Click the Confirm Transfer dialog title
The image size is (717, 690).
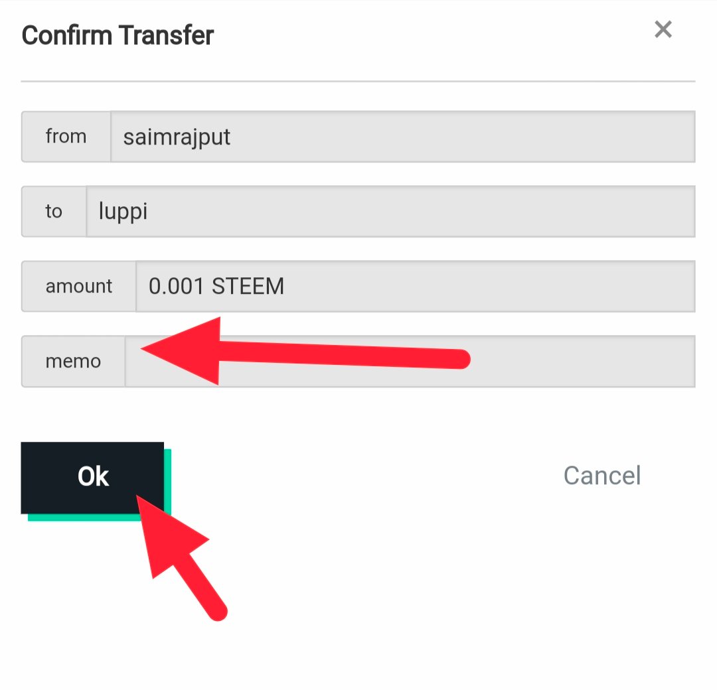coord(118,35)
